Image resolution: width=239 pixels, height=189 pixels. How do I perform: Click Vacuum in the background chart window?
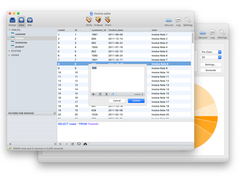coord(203,34)
